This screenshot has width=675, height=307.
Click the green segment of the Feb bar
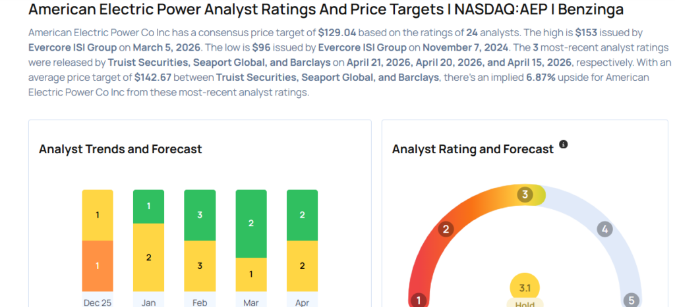[x=200, y=215]
